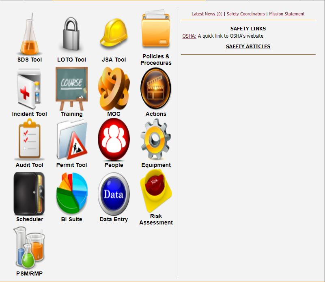This screenshot has height=282, width=325.
Task: Open the JSA Tool hard hat icon
Action: (114, 33)
